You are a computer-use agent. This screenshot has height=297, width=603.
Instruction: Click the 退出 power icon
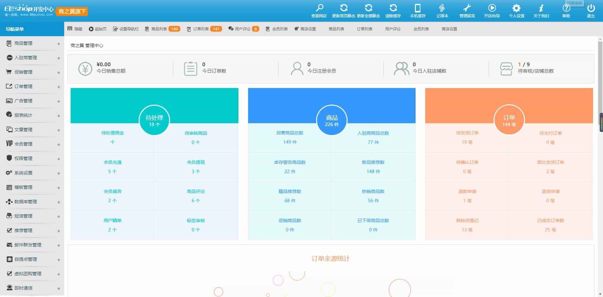click(591, 8)
